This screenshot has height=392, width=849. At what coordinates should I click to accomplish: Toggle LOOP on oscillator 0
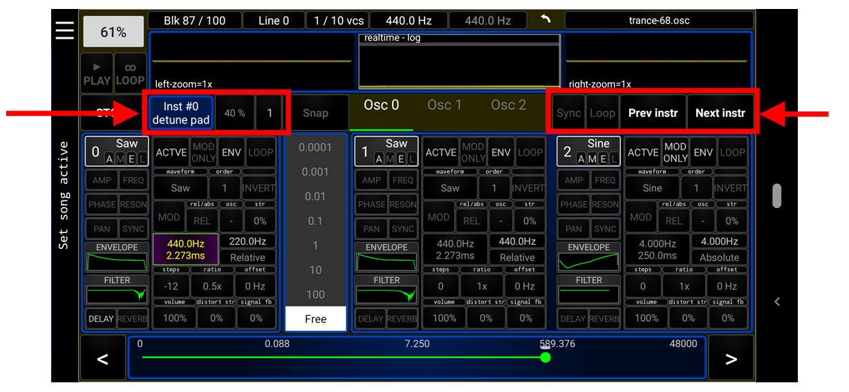tap(260, 152)
